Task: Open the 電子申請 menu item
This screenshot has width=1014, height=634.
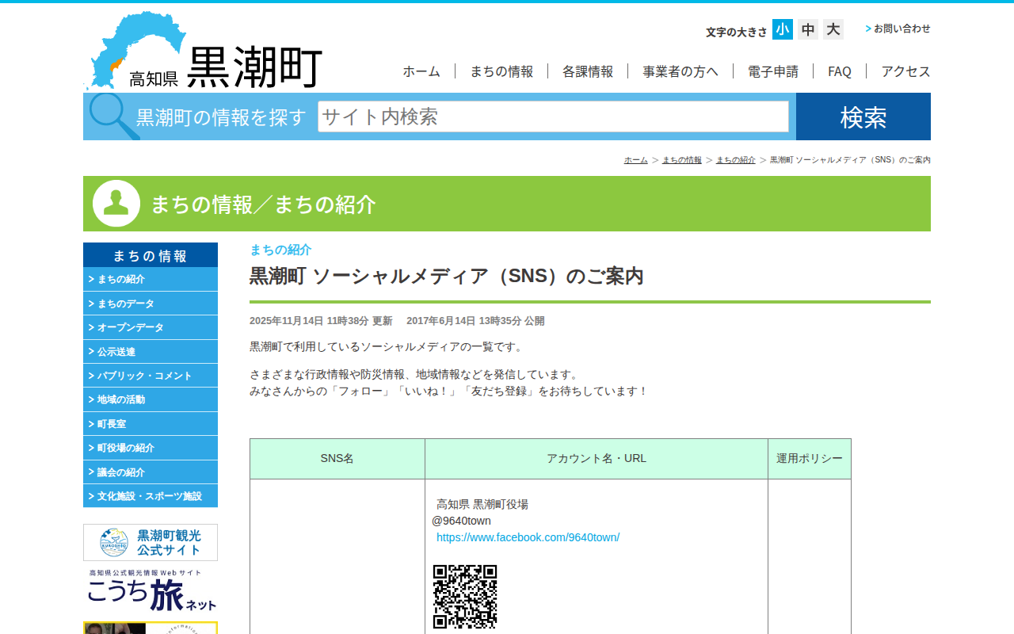Action: (772, 71)
